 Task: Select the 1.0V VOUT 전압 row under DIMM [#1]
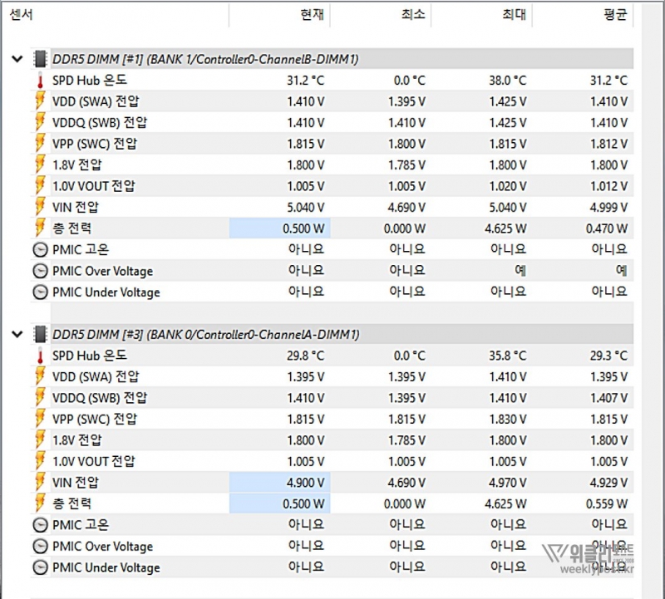(93, 186)
